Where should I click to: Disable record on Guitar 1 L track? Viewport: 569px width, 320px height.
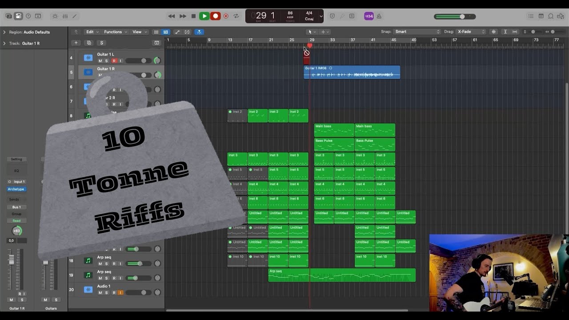(114, 61)
